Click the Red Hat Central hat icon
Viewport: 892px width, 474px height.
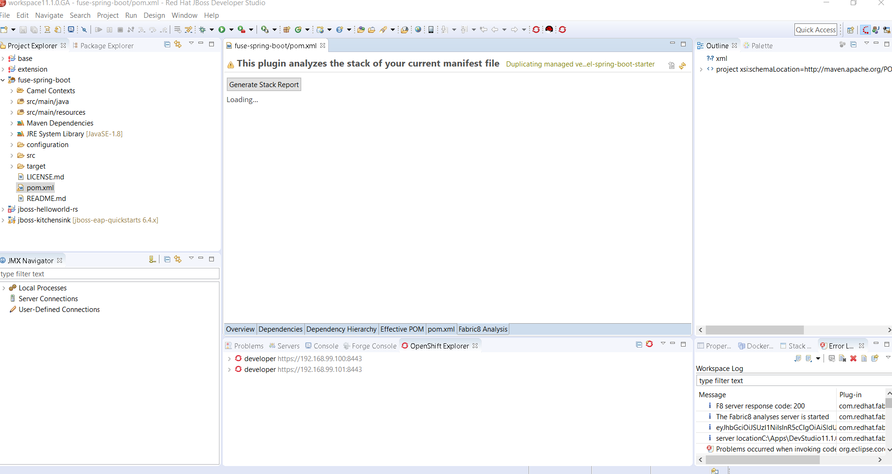549,30
